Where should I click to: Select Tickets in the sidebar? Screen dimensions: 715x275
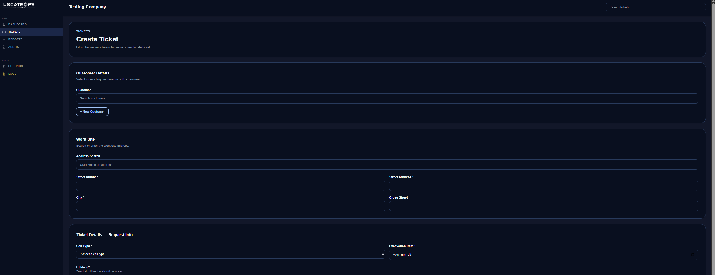(x=32, y=32)
